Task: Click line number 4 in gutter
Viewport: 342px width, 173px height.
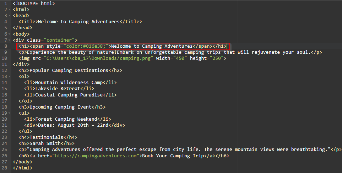Action: click(6, 22)
